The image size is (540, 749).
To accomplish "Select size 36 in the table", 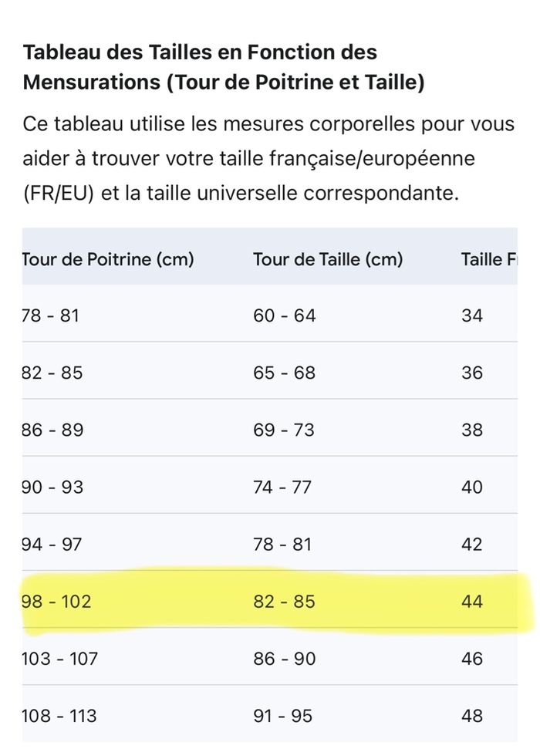I will [x=472, y=373].
